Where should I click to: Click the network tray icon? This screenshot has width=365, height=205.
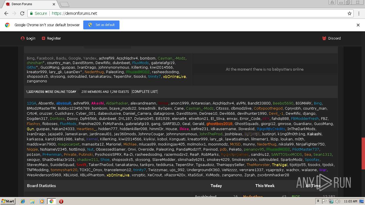coord(331,201)
